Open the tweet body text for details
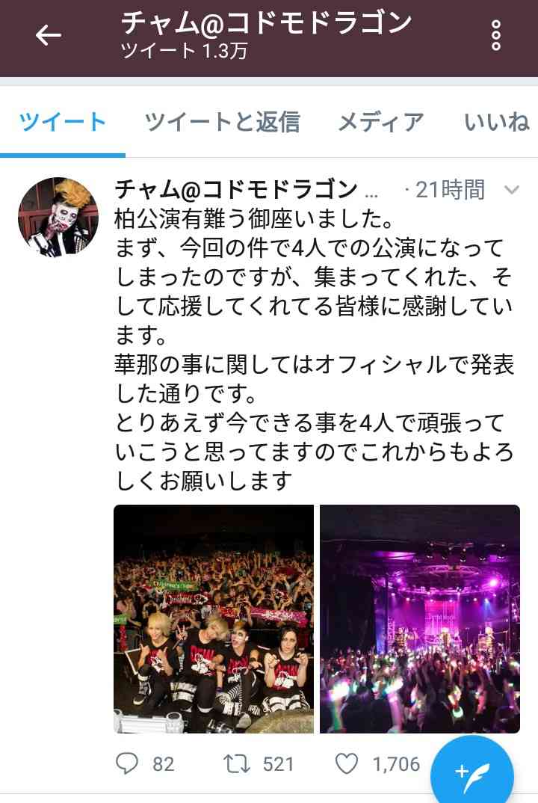 coord(315,350)
